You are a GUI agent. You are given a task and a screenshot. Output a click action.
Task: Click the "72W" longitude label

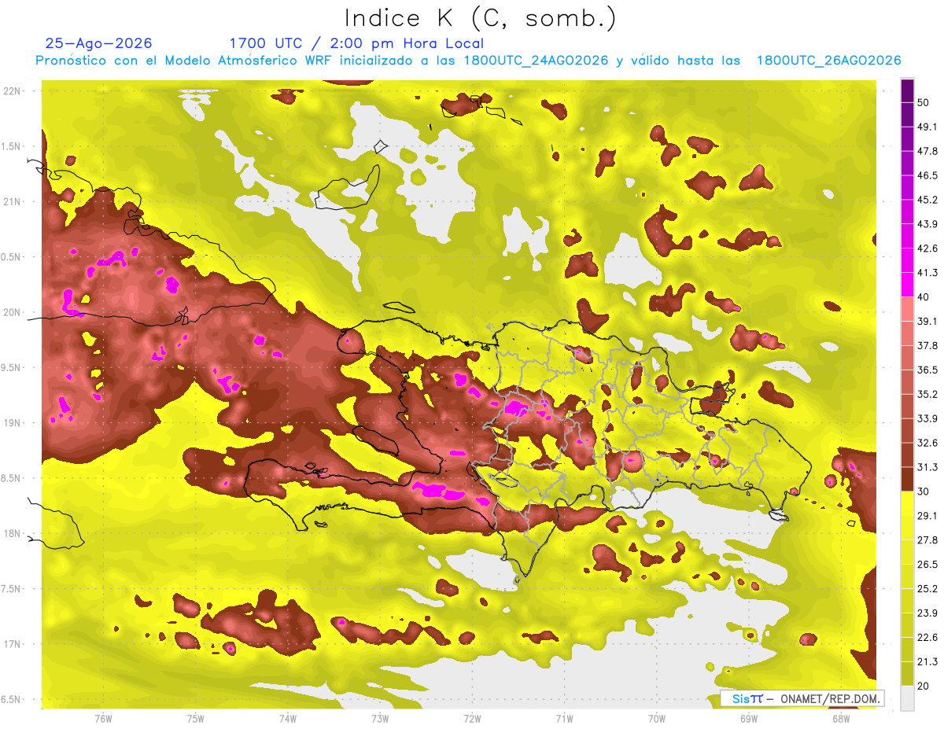tap(472, 719)
